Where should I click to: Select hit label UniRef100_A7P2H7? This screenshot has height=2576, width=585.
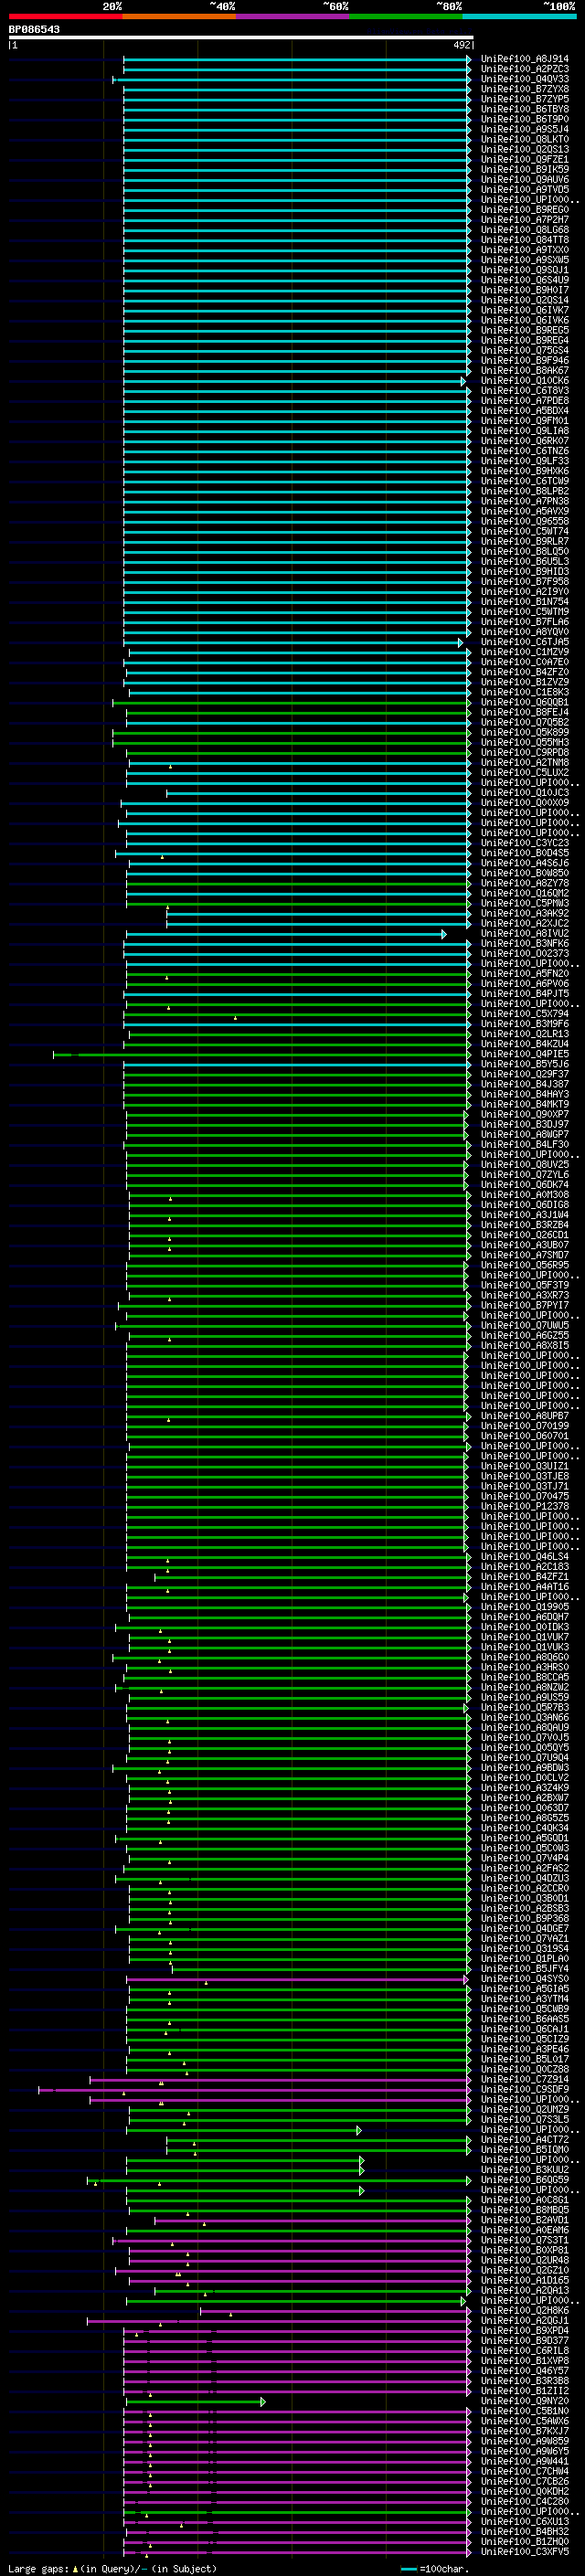tap(524, 220)
